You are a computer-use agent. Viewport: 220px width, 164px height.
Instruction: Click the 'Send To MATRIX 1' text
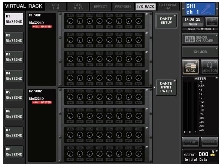(201, 29)
